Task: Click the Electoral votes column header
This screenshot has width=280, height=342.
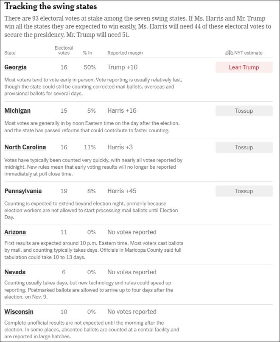Action: (64, 50)
